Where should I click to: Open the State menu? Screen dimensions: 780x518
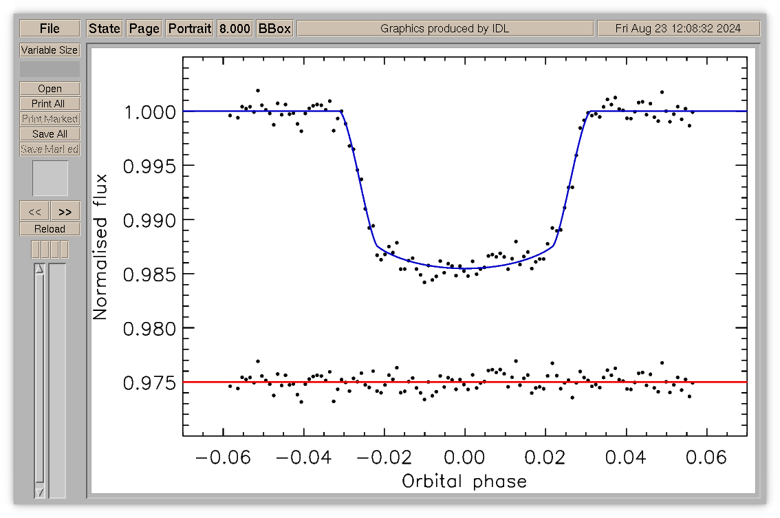pos(105,28)
